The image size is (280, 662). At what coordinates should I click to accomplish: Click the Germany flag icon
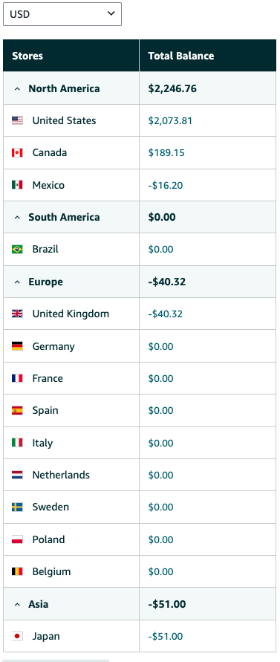pyautogui.click(x=17, y=346)
